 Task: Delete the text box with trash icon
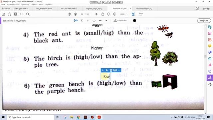pos(111,70)
